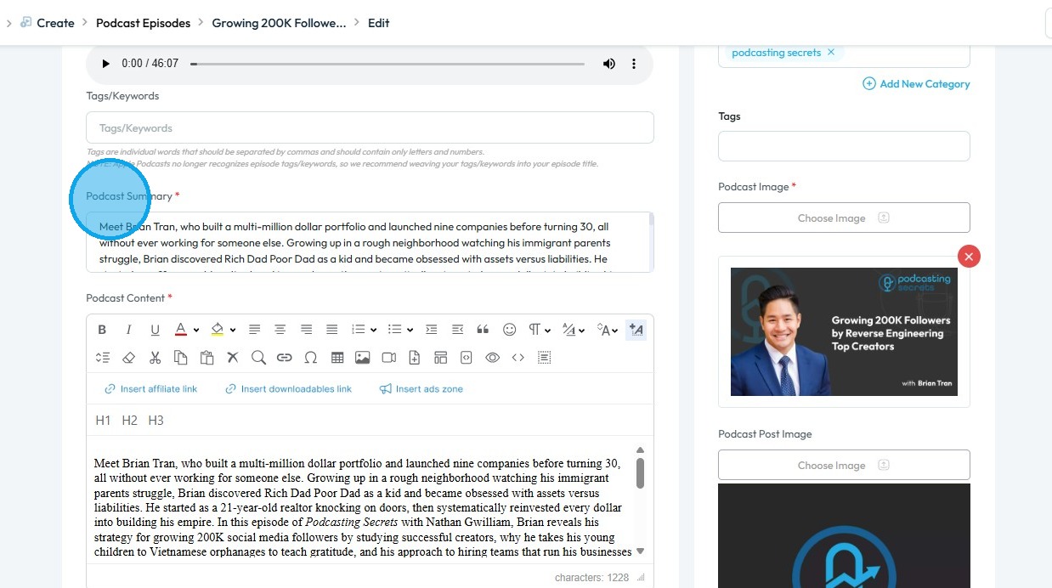
Task: Open font color dropdown arrow
Action: coord(195,330)
